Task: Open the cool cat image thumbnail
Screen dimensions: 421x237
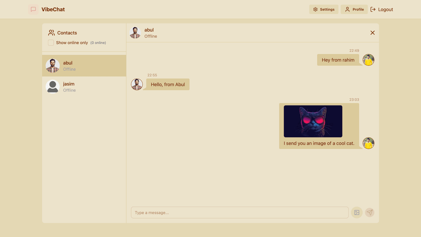Action: [x=313, y=121]
